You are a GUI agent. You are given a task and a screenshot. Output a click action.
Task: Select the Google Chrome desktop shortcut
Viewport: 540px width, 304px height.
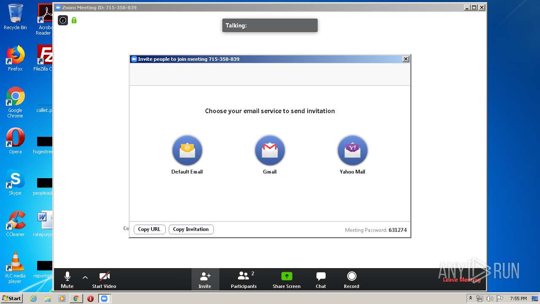(15, 103)
